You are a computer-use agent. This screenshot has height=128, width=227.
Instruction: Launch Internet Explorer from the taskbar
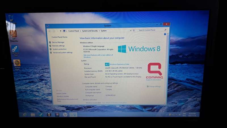[25, 115]
